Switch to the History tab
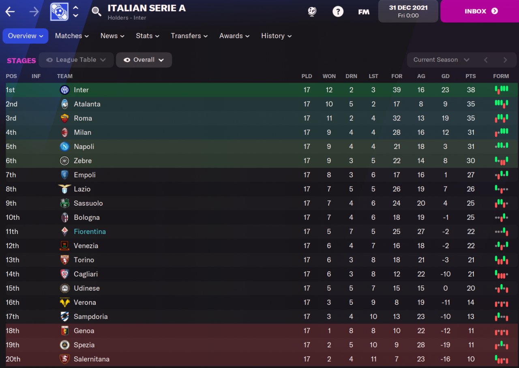 pyautogui.click(x=276, y=36)
